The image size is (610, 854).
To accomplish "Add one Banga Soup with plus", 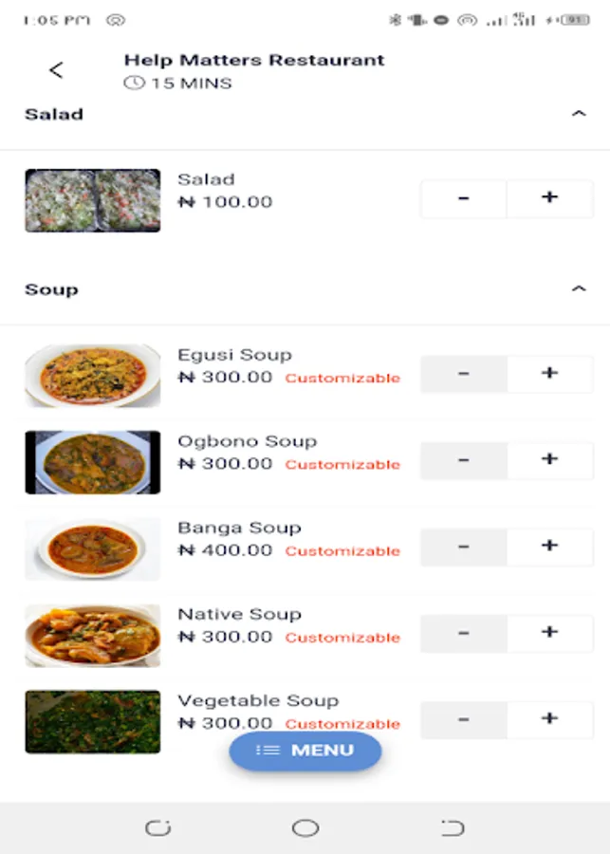I will [x=549, y=547].
